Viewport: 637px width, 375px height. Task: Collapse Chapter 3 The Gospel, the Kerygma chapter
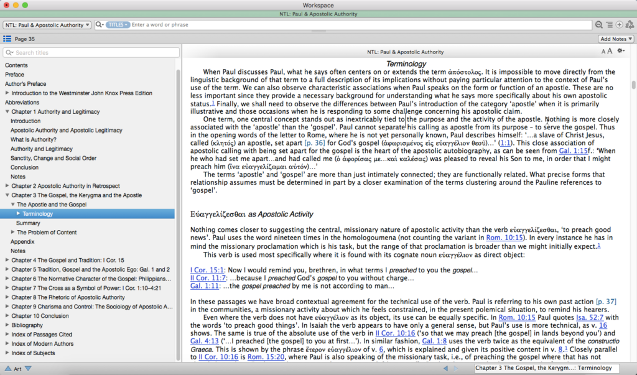click(x=7, y=195)
